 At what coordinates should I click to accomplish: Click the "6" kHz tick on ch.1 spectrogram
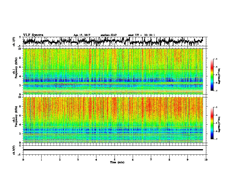point(21,67)
